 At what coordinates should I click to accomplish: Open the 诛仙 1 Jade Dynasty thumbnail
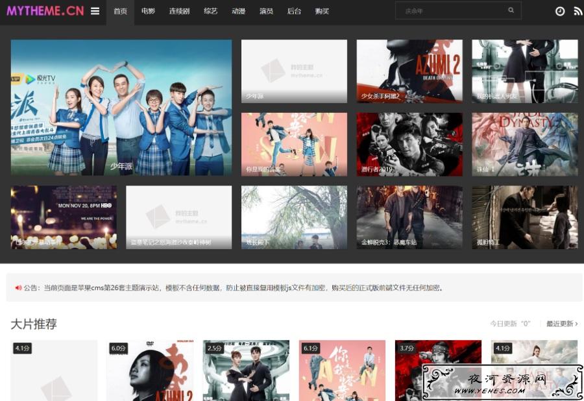pyautogui.click(x=525, y=145)
